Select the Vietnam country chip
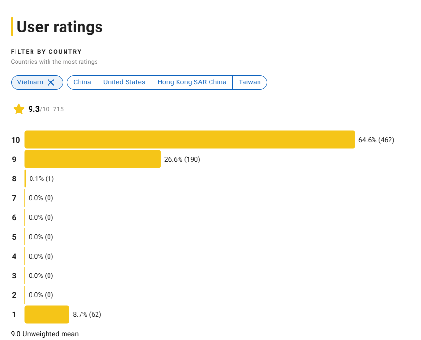Screen dimensions: 421x340 pyautogui.click(x=37, y=82)
